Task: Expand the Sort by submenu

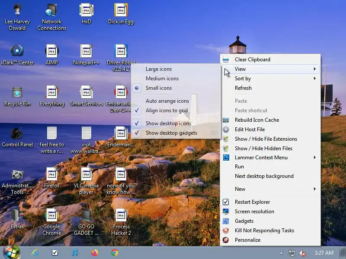Action: click(270, 79)
